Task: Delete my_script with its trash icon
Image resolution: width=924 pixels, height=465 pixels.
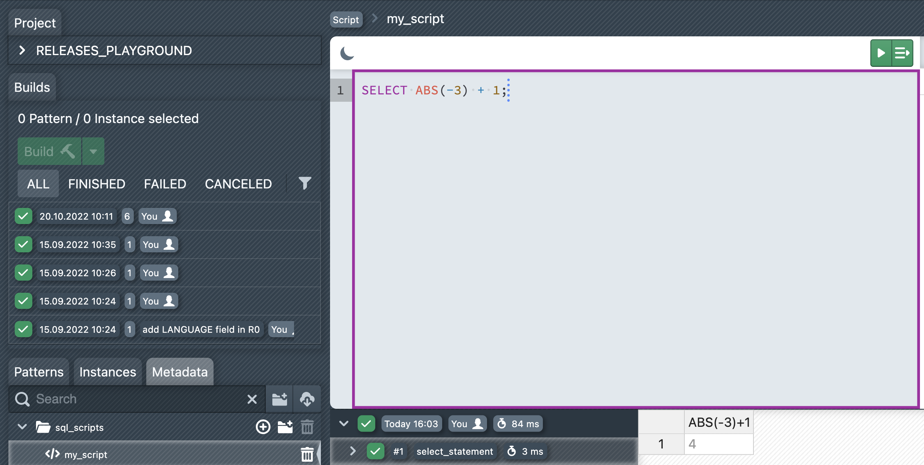Action: click(x=307, y=454)
